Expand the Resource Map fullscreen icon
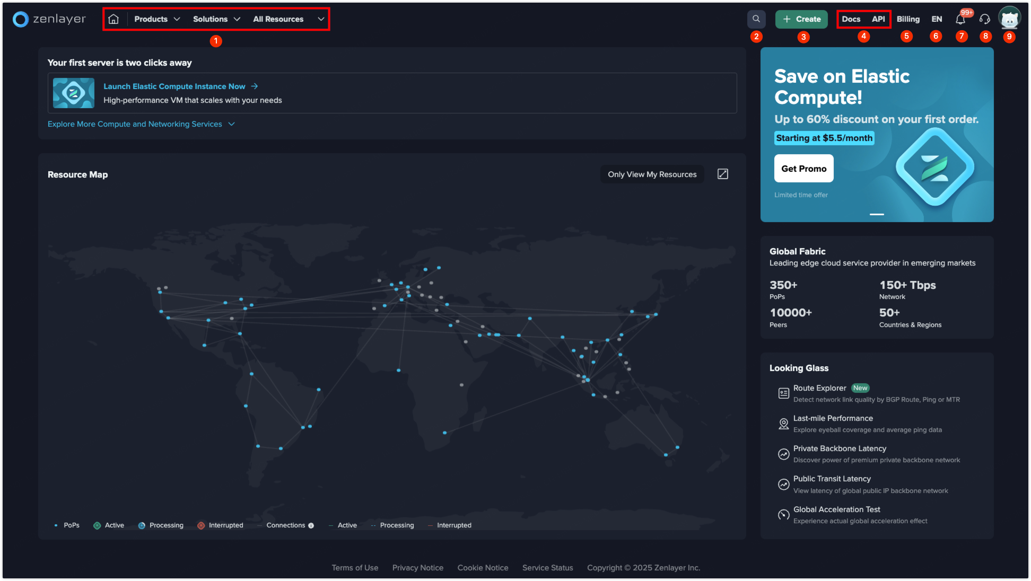This screenshot has width=1031, height=581. click(x=722, y=174)
